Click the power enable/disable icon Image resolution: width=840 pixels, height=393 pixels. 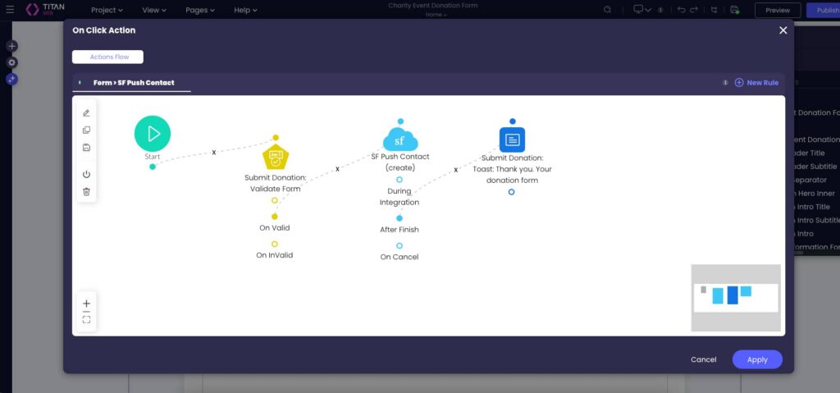[x=86, y=174]
